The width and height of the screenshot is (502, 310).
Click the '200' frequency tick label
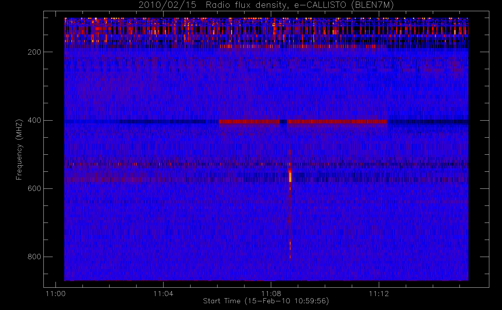(x=34, y=52)
